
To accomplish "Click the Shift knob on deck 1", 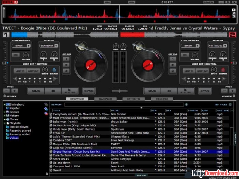I will point(45,70).
